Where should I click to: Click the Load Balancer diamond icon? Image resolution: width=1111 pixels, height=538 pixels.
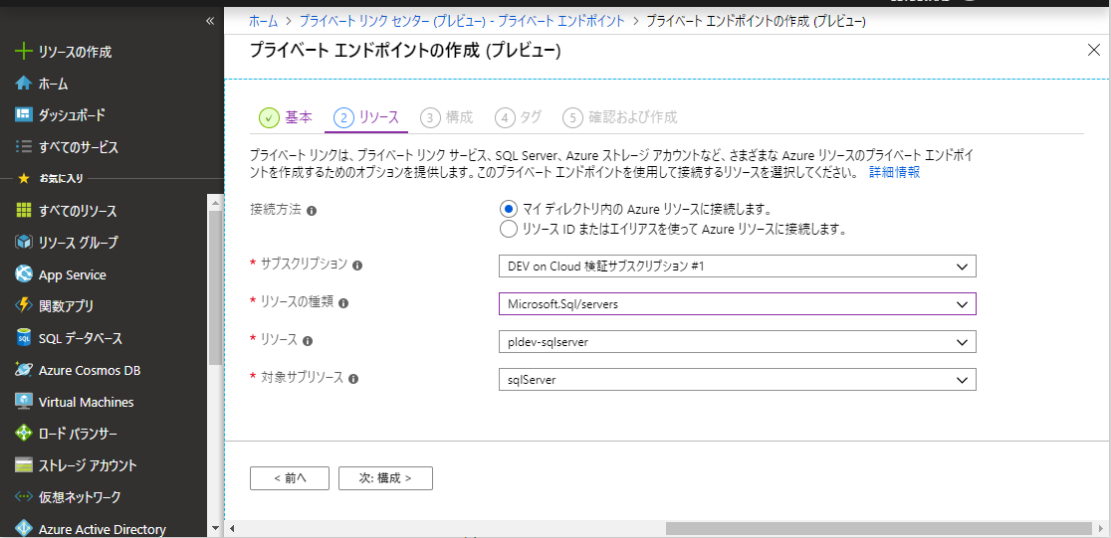24,434
